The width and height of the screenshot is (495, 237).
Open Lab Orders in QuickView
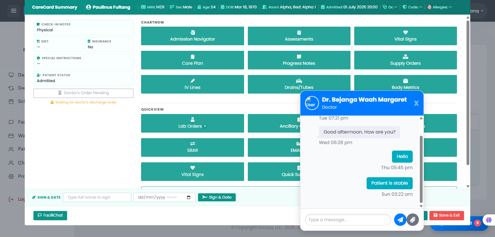(x=192, y=123)
